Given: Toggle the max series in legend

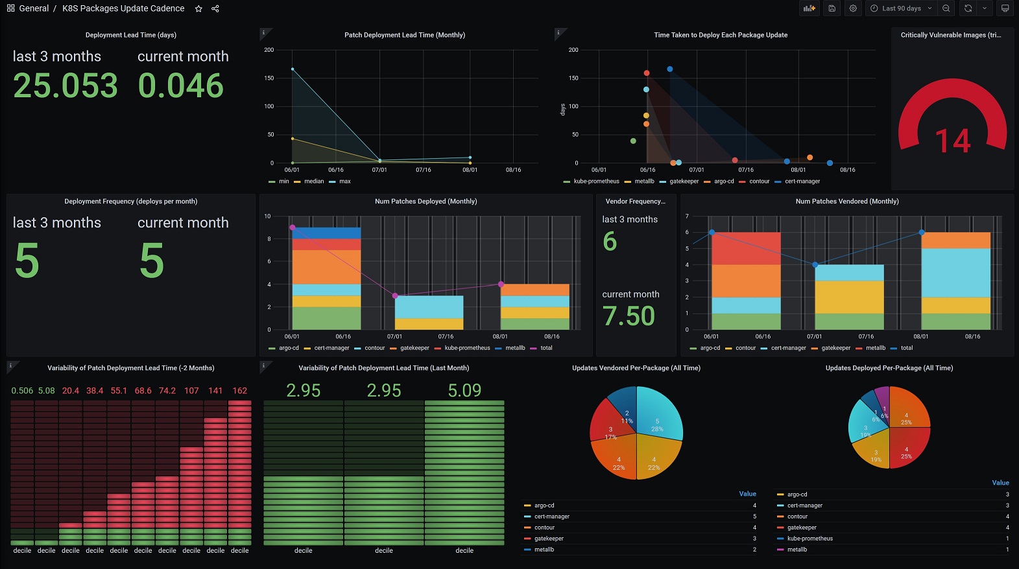Looking at the screenshot, I should [340, 181].
